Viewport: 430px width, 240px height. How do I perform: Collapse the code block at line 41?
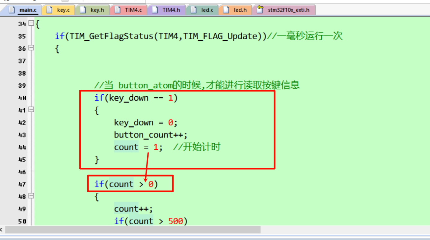pyautogui.click(x=31, y=110)
